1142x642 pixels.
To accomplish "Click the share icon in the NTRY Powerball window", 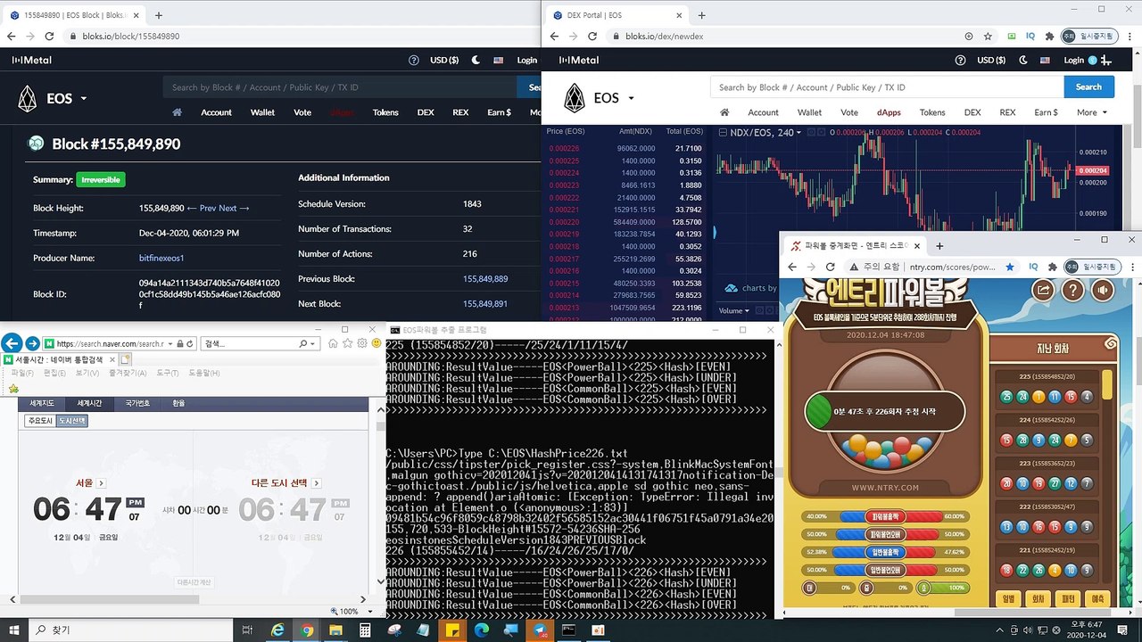I will [1043, 290].
